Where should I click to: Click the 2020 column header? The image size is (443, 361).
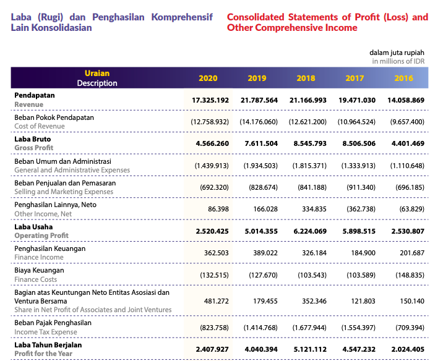208,79
